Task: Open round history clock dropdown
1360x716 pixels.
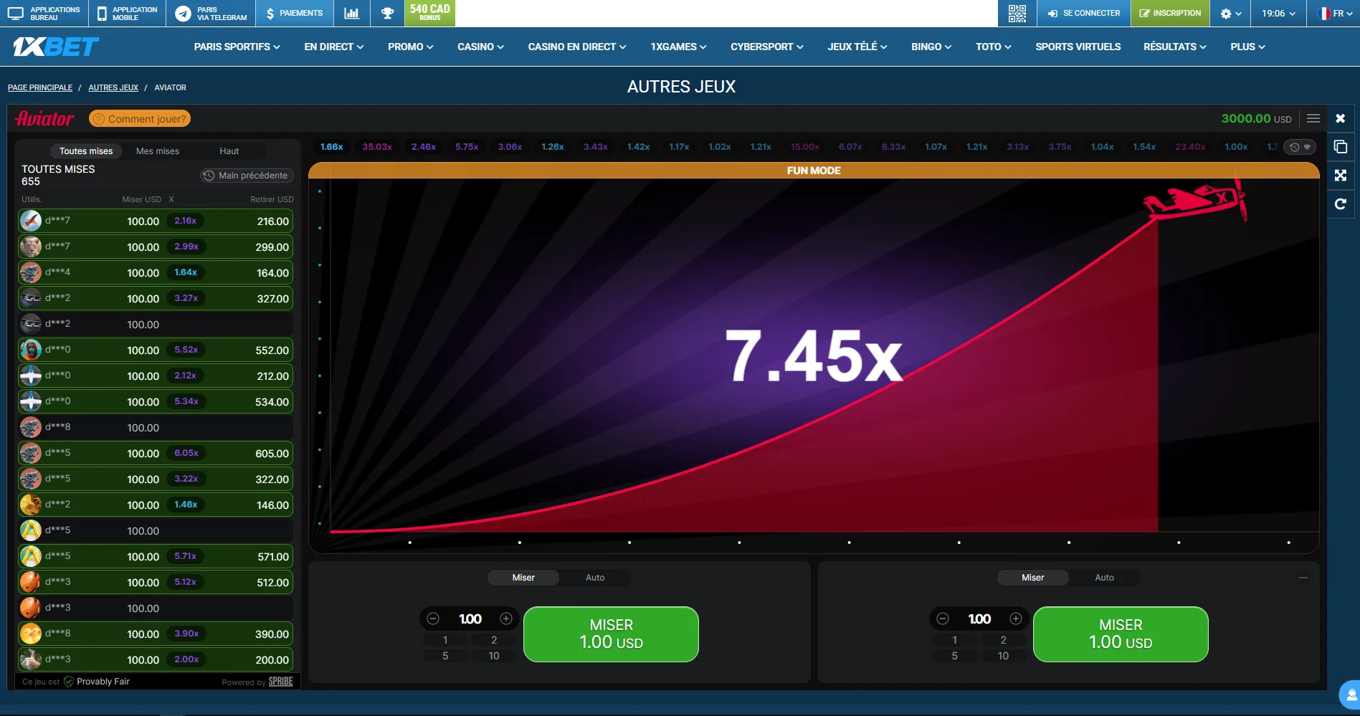Action: tap(1300, 147)
